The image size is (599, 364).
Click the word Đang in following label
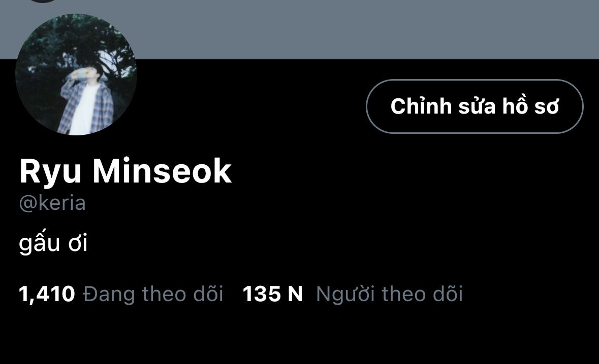109,294
